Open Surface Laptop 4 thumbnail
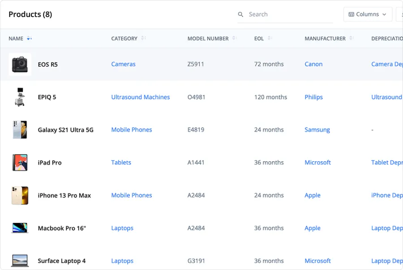This screenshot has height=270, width=403. point(20,261)
